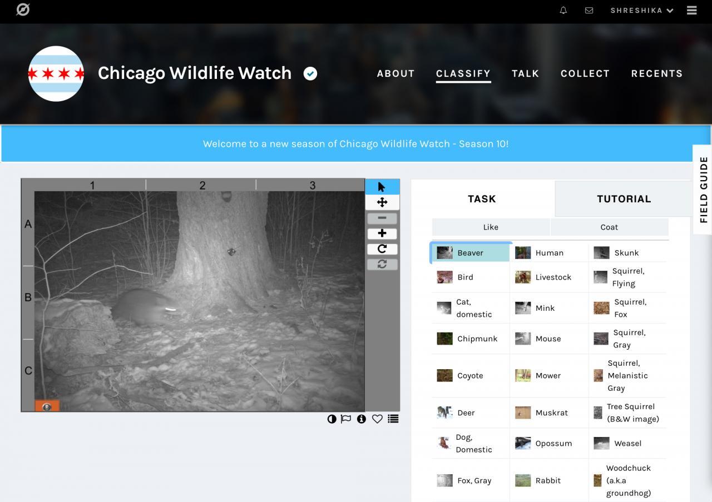Open the hamburger site menu
The width and height of the screenshot is (712, 502).
(692, 10)
